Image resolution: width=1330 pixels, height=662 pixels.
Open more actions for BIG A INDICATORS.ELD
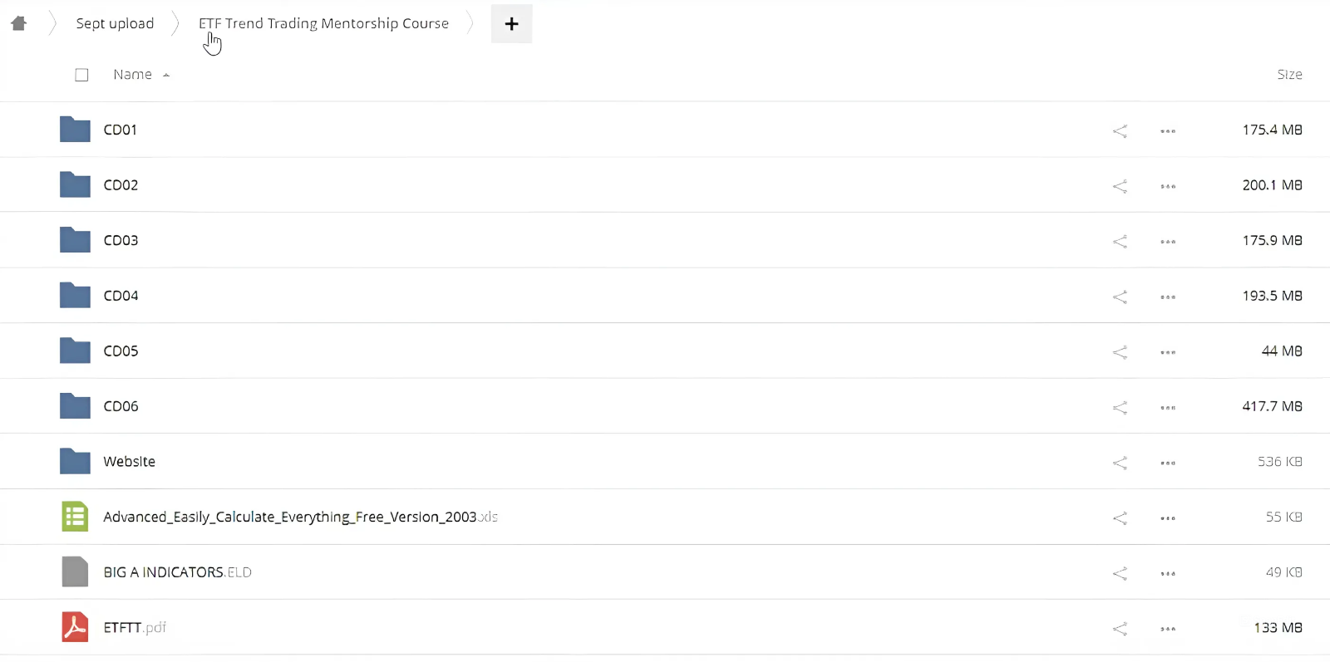[1168, 573]
